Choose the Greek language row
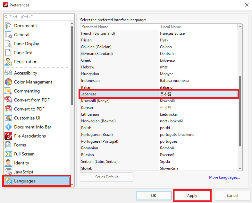Viewport: 252px width, 203px height. coord(159,60)
